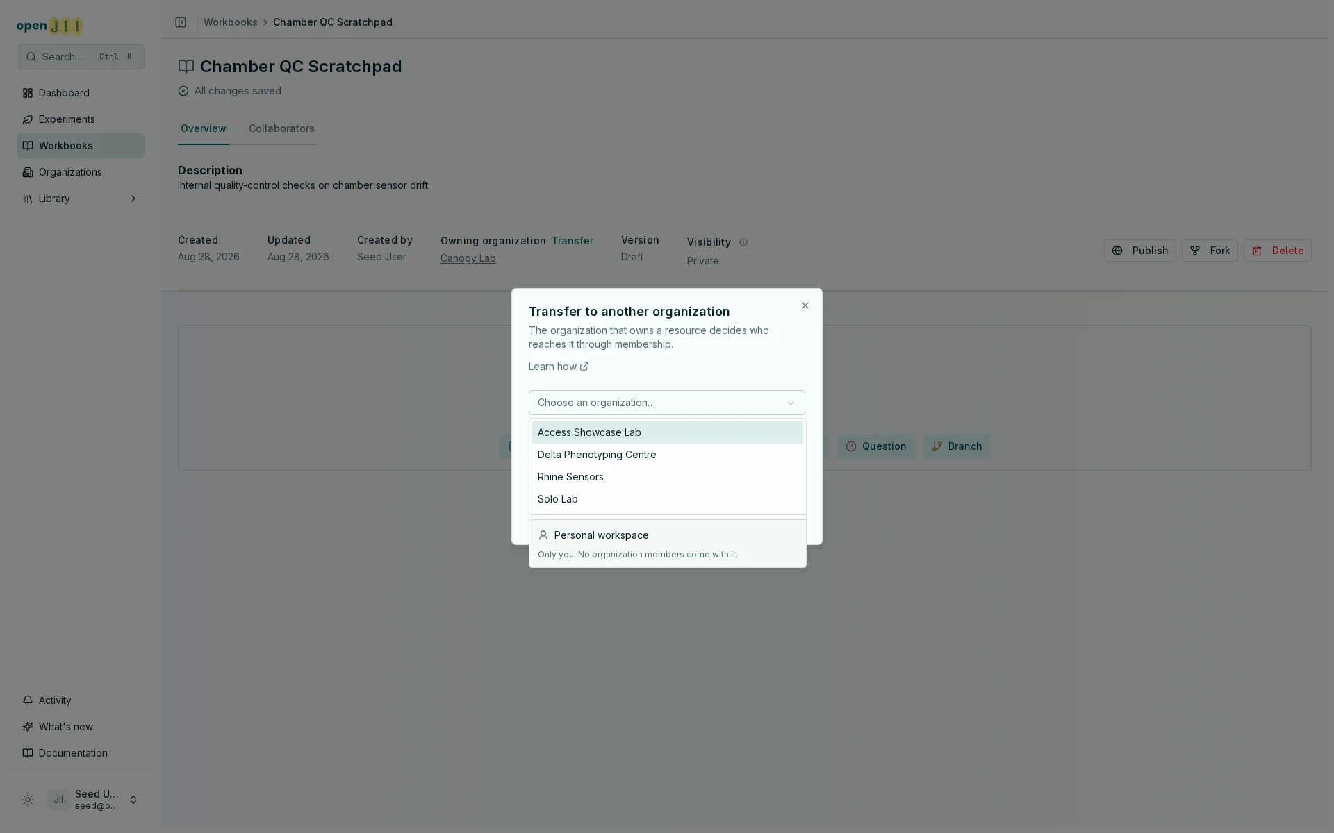Viewport: 1334px width, 833px height.
Task: Open the Choose an organization combo box
Action: click(x=666, y=403)
